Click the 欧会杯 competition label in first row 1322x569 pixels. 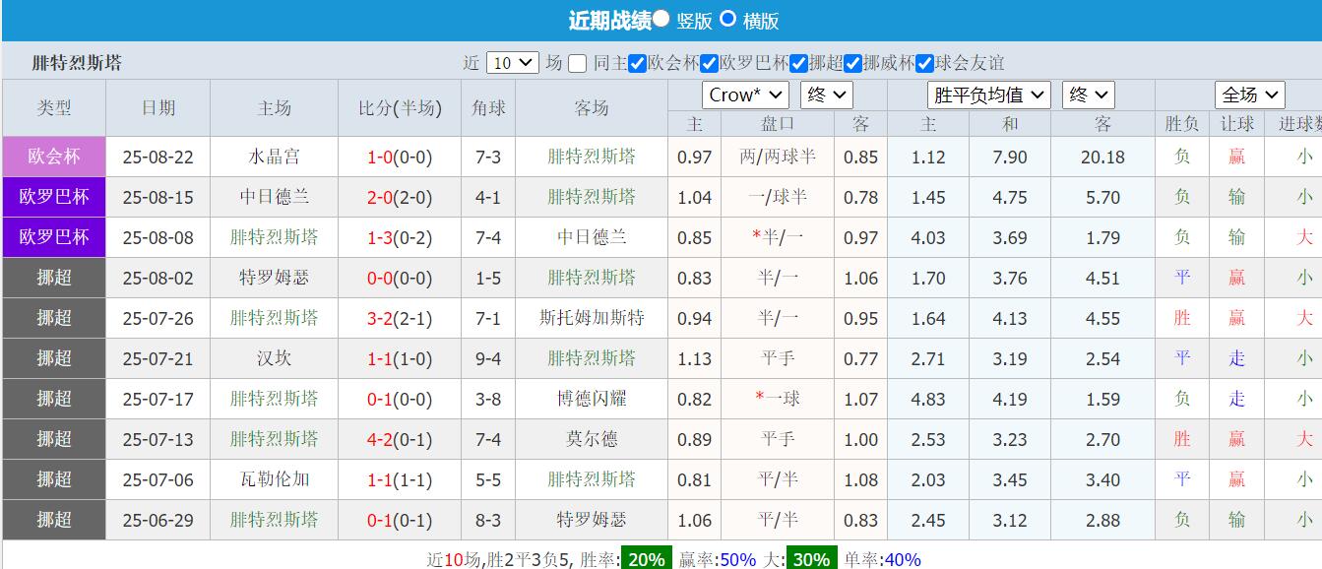53,157
